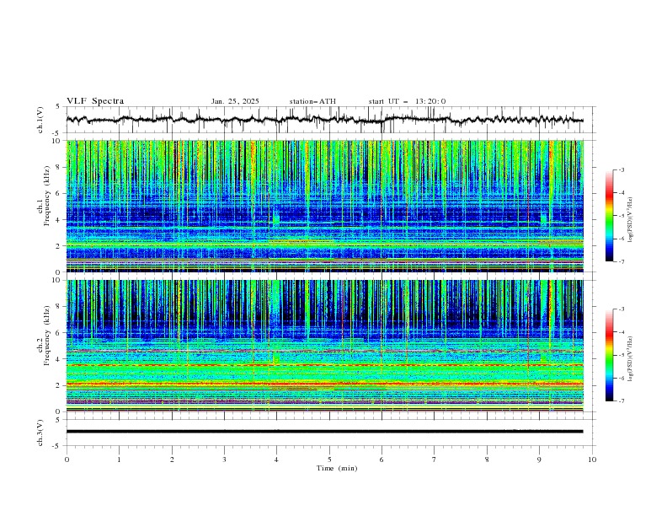The image size is (667, 516).
Task: Click the ch.2 color bar "log(PSD)(V²/Hz)" label
Action: click(x=631, y=358)
